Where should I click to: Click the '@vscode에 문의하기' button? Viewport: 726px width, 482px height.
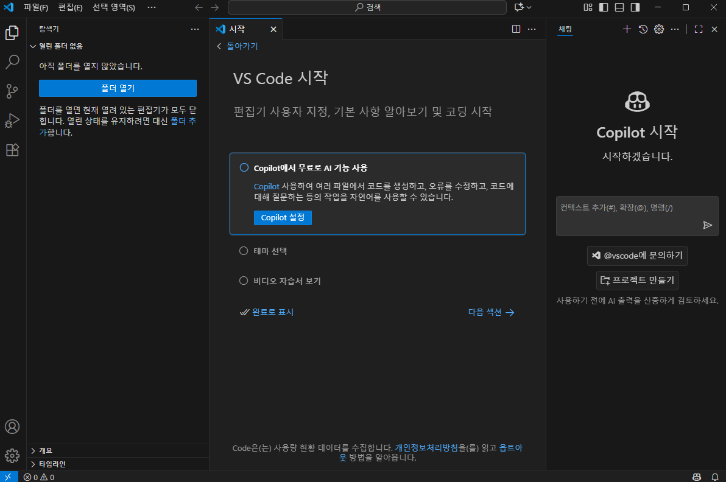click(x=637, y=256)
